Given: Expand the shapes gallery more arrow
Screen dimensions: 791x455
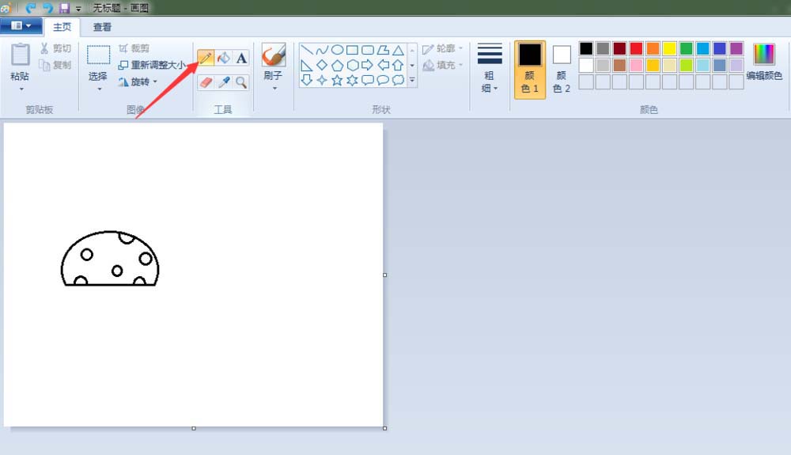Looking at the screenshot, I should pos(412,80).
